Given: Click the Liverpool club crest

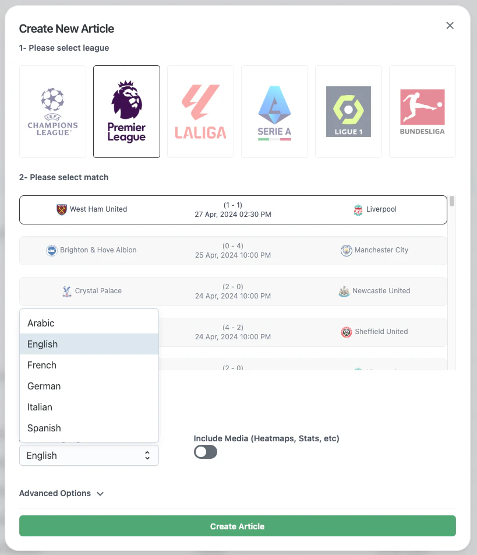Looking at the screenshot, I should [x=358, y=209].
